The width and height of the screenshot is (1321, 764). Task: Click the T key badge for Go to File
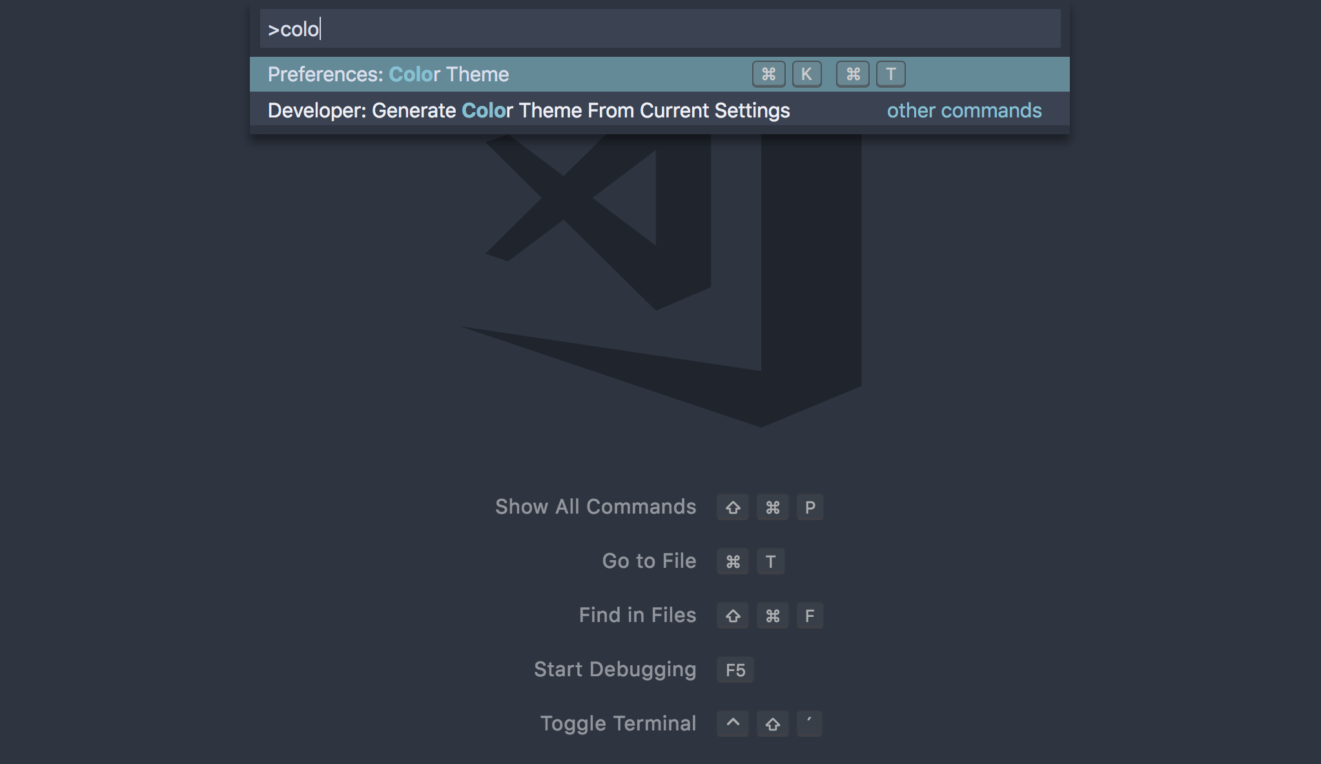tap(770, 561)
